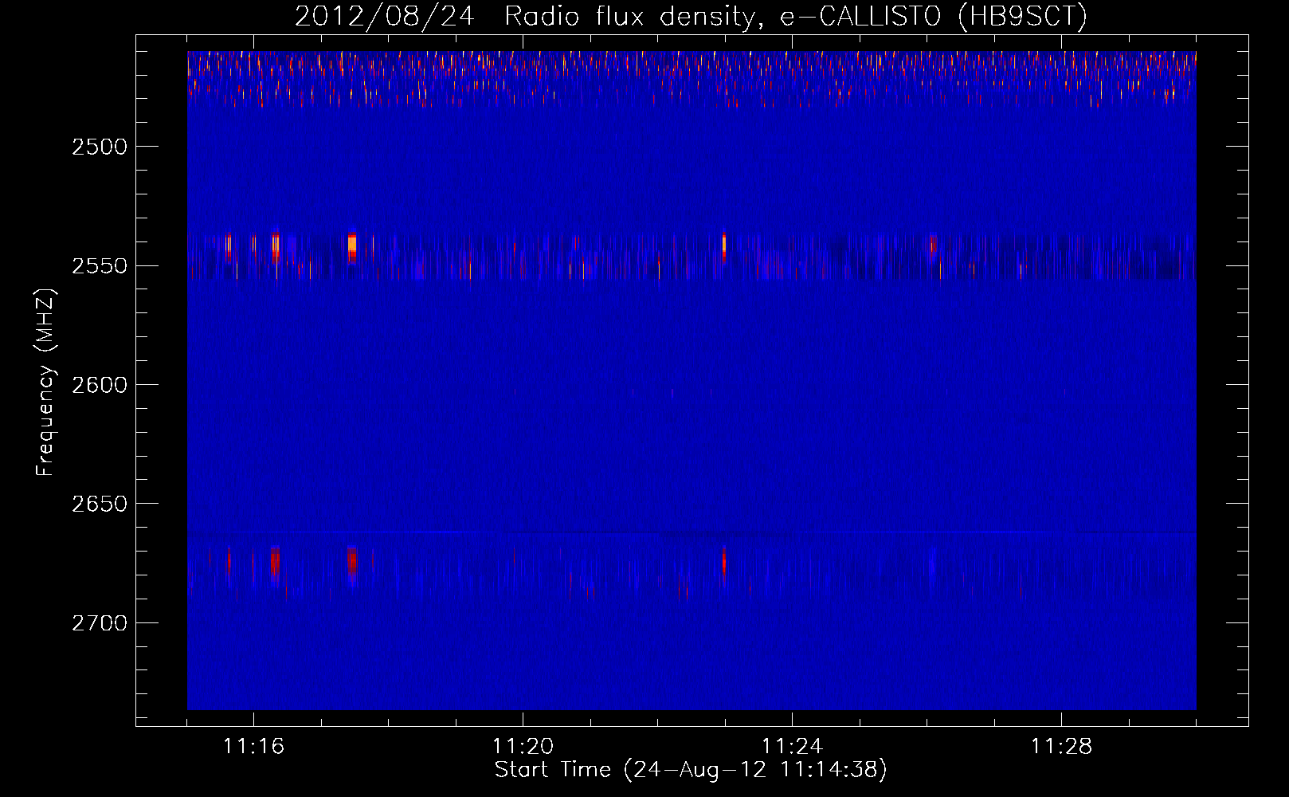Select the "Start Time (24-Aug-12 11:14:38)" axis label
This screenshot has height=797, width=1289.
[691, 770]
